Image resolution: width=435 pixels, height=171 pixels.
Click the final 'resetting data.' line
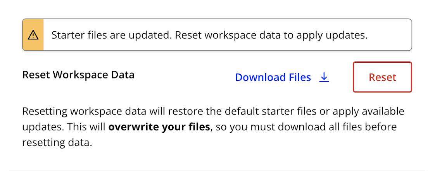coord(57,143)
